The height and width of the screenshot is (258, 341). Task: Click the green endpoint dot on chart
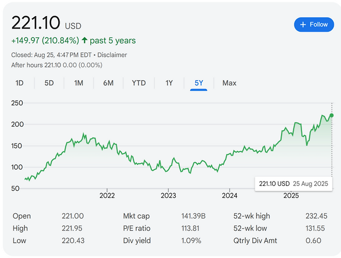tap(332, 116)
